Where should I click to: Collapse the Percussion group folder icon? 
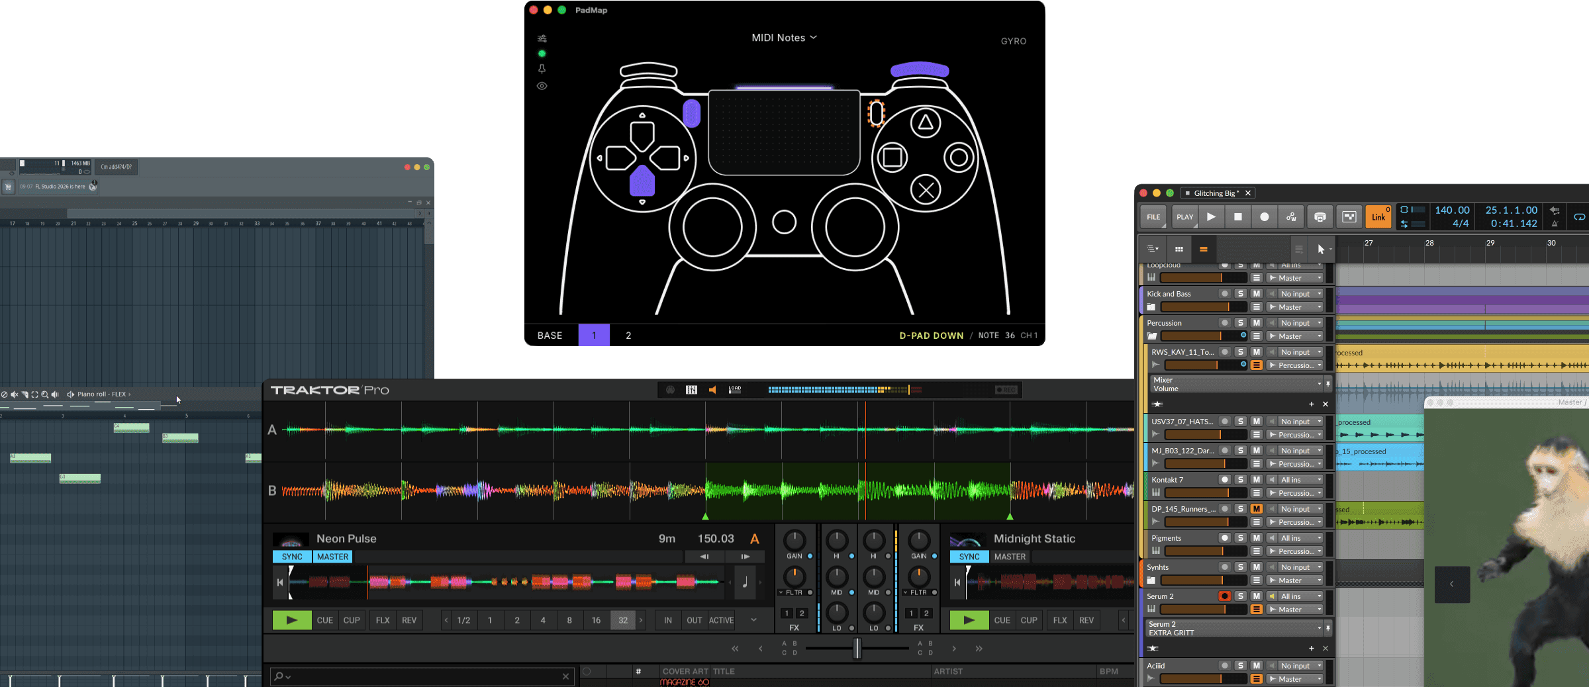(x=1151, y=336)
